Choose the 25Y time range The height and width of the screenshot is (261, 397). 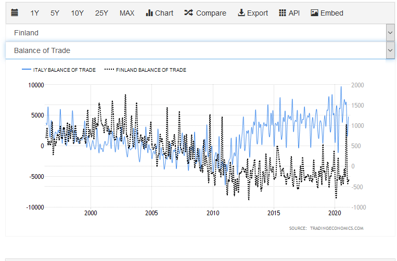pos(101,13)
